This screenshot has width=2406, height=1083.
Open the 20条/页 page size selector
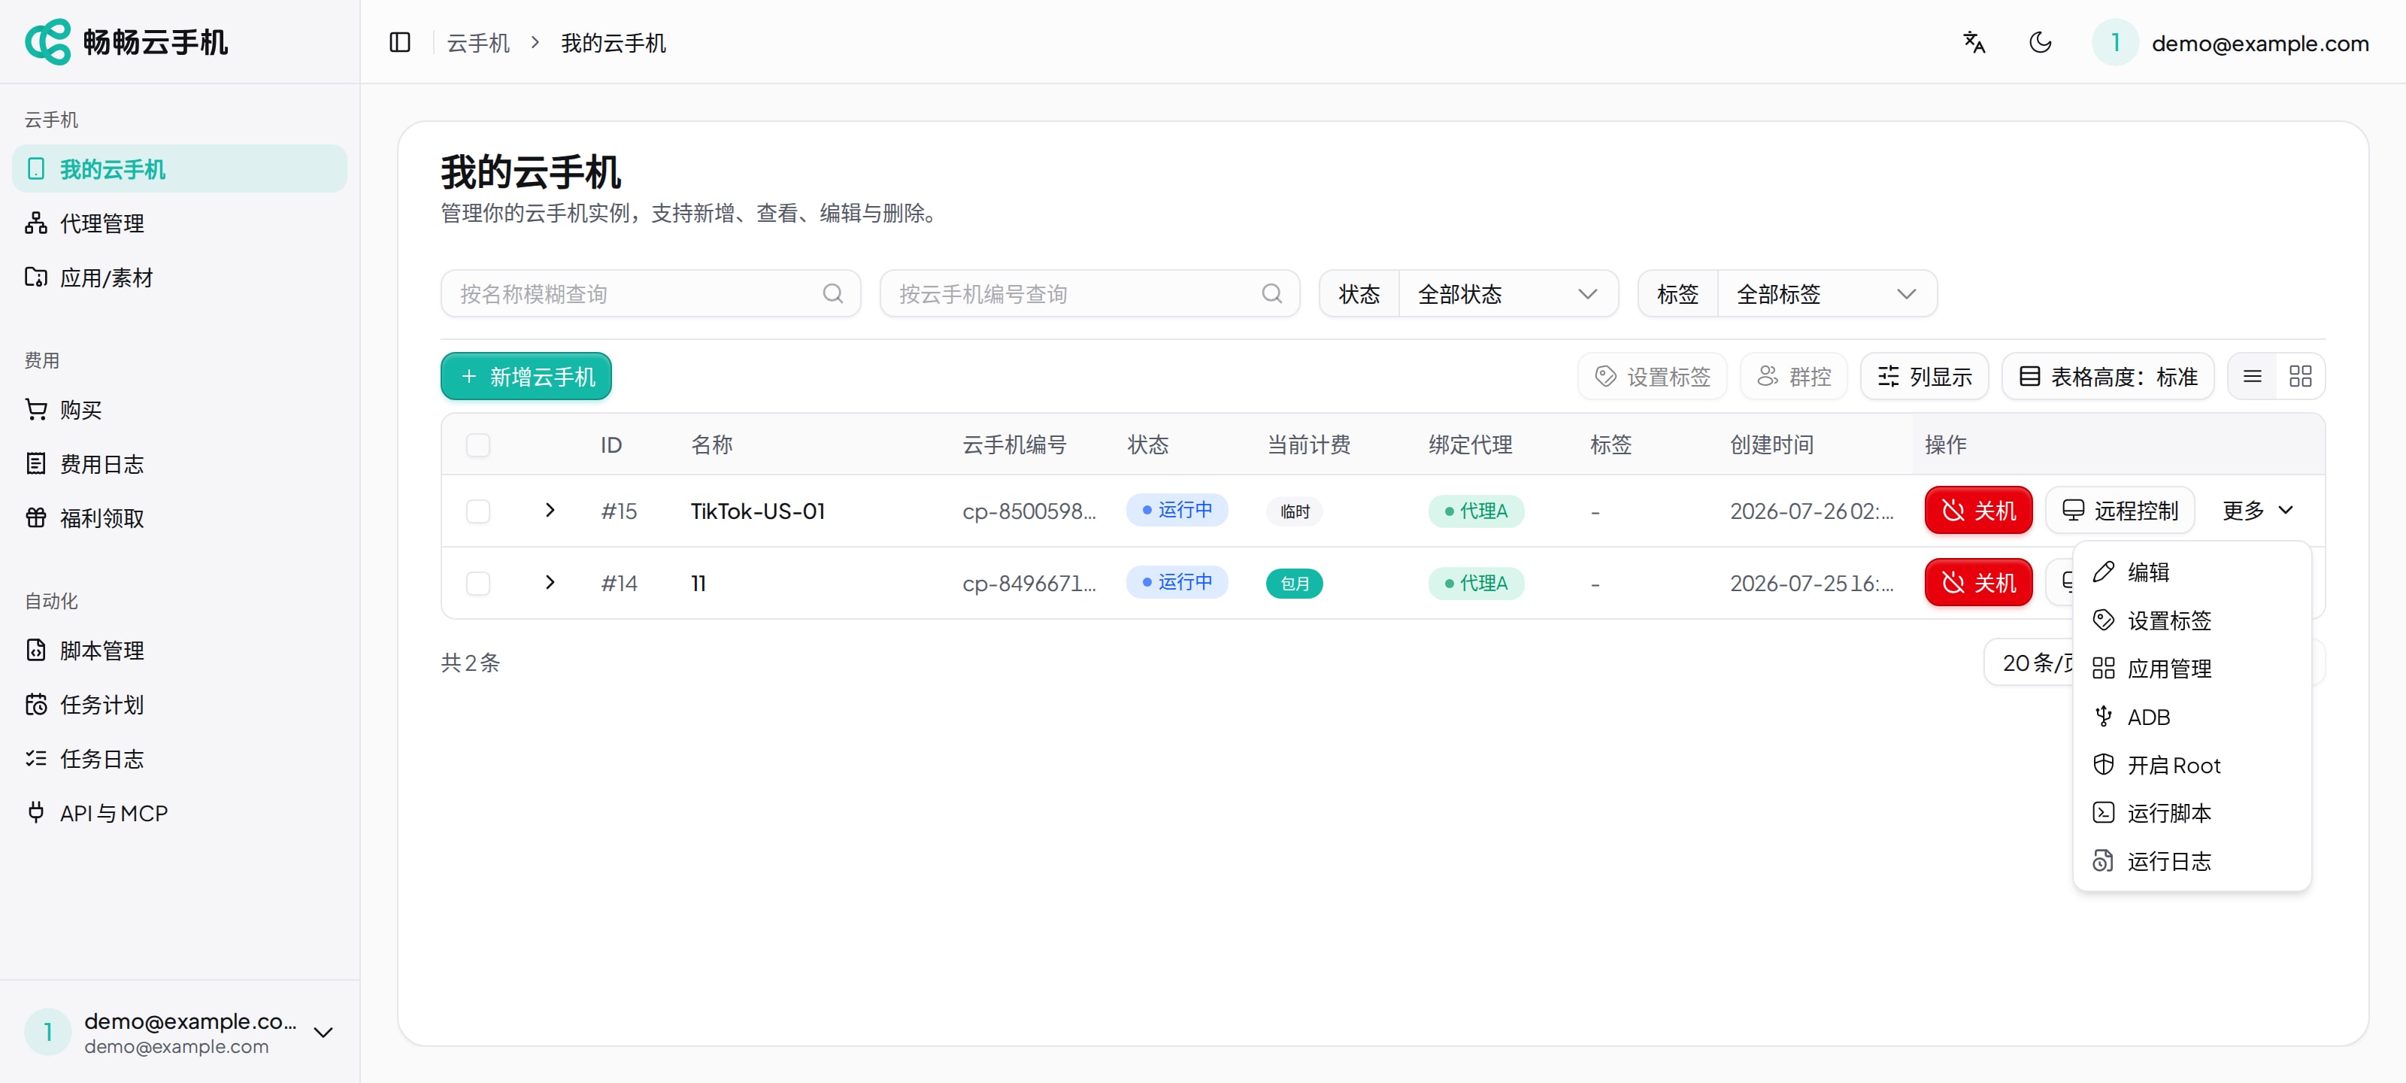[2029, 663]
